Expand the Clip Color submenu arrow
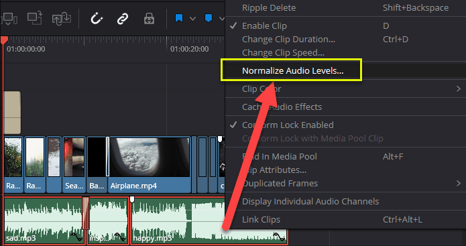466x246 pixels. [459, 88]
